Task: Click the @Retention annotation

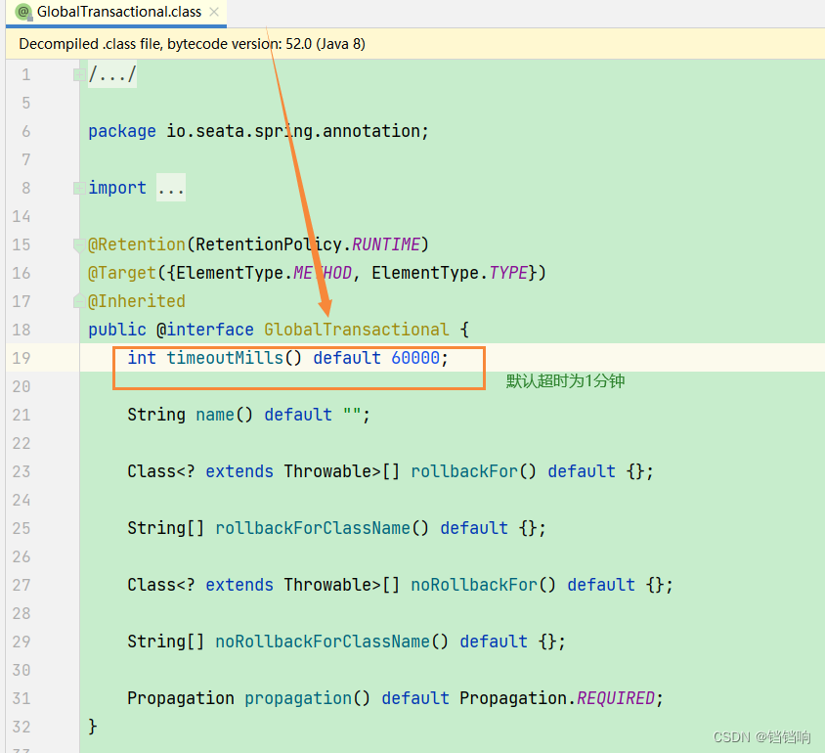Action: (x=137, y=244)
